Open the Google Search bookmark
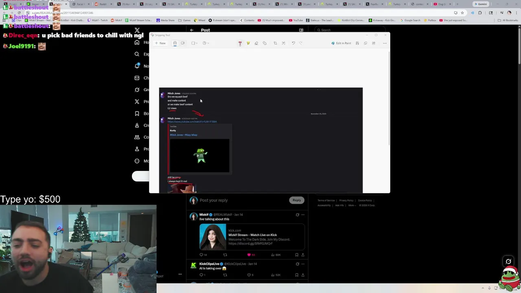The height and width of the screenshot is (293, 521). pyautogui.click(x=410, y=20)
